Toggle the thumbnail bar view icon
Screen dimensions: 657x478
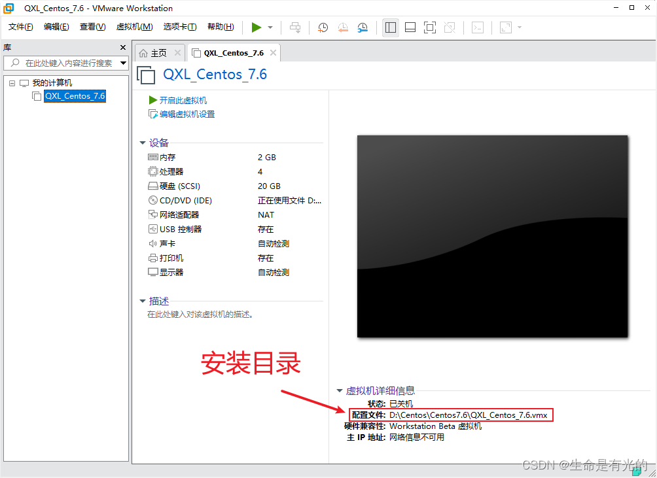(x=410, y=27)
